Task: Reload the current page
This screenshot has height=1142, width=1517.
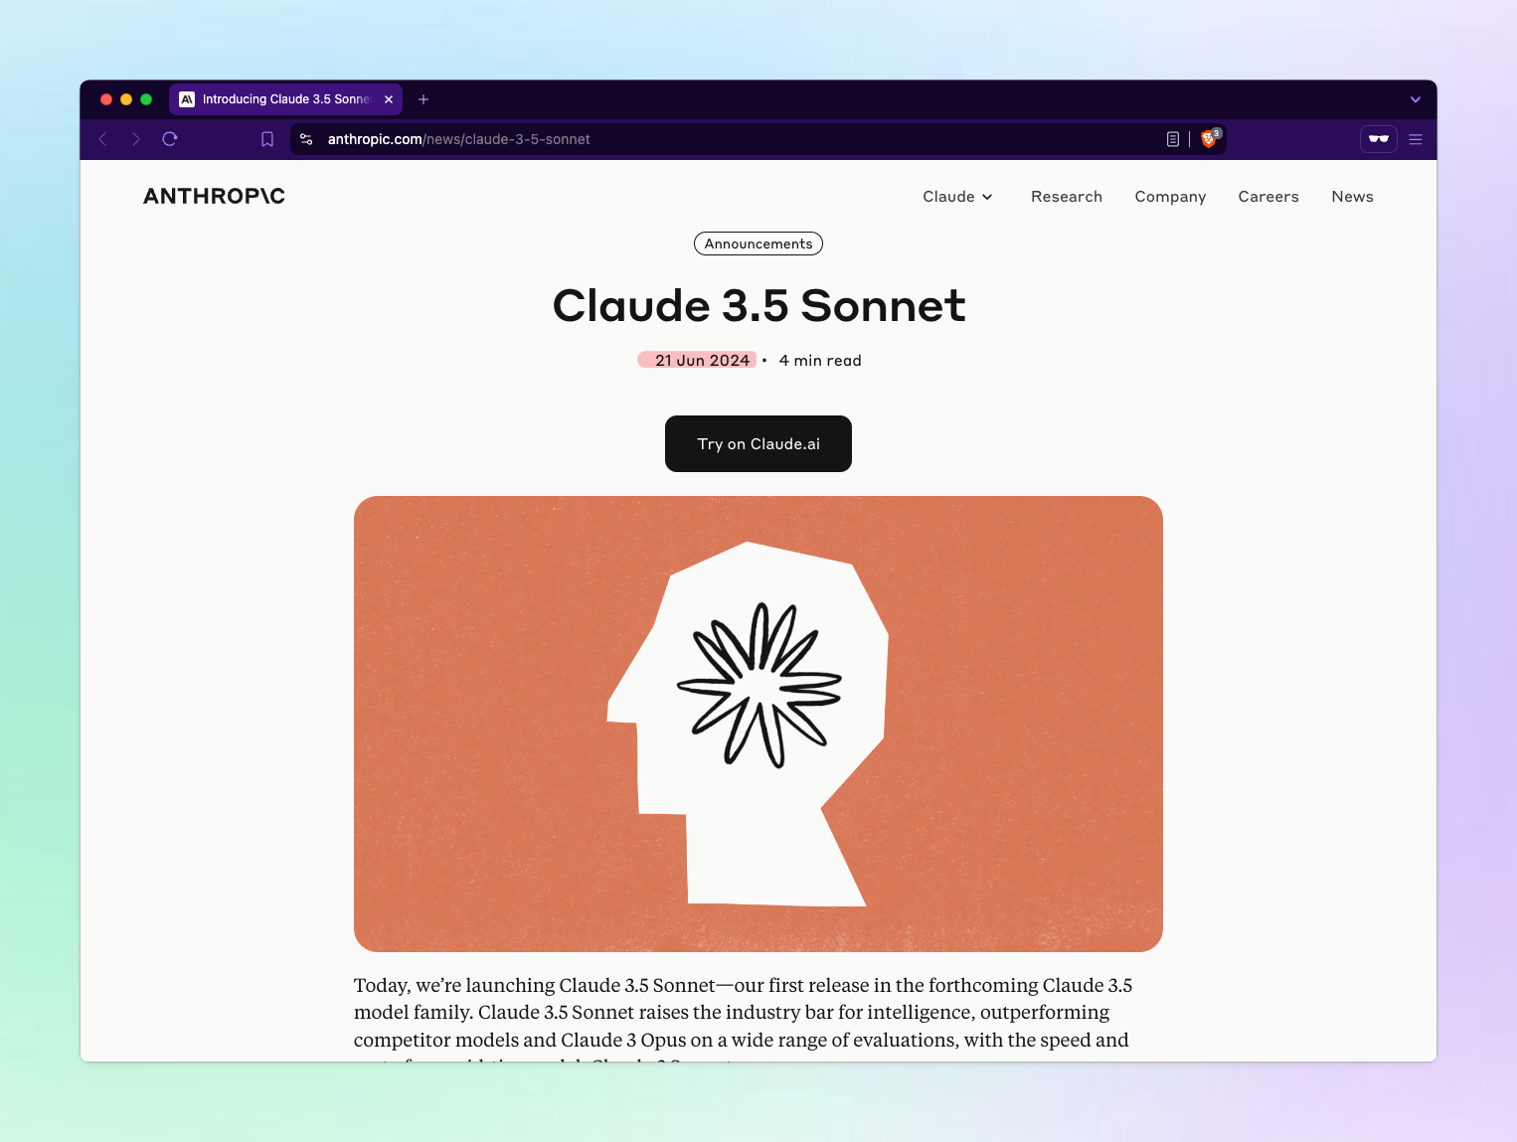Action: click(x=169, y=139)
